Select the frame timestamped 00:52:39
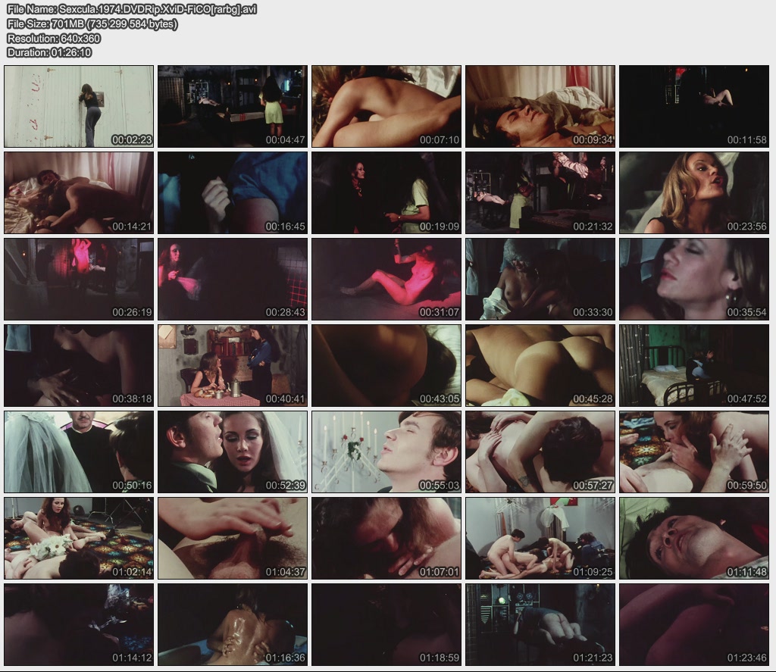 click(233, 452)
